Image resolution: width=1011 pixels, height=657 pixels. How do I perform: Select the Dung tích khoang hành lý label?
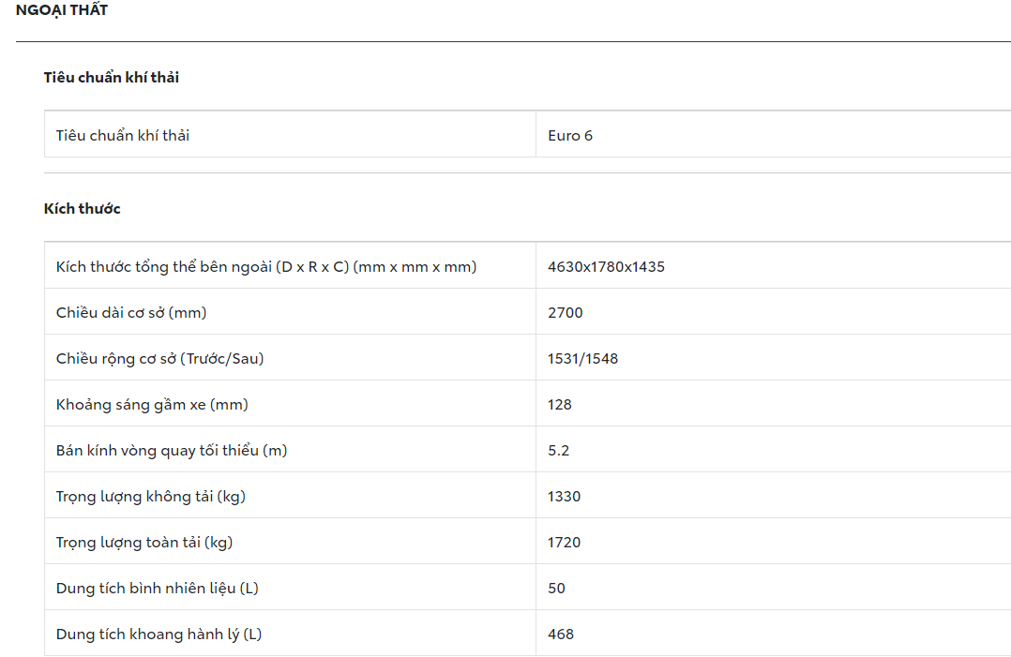click(x=158, y=635)
